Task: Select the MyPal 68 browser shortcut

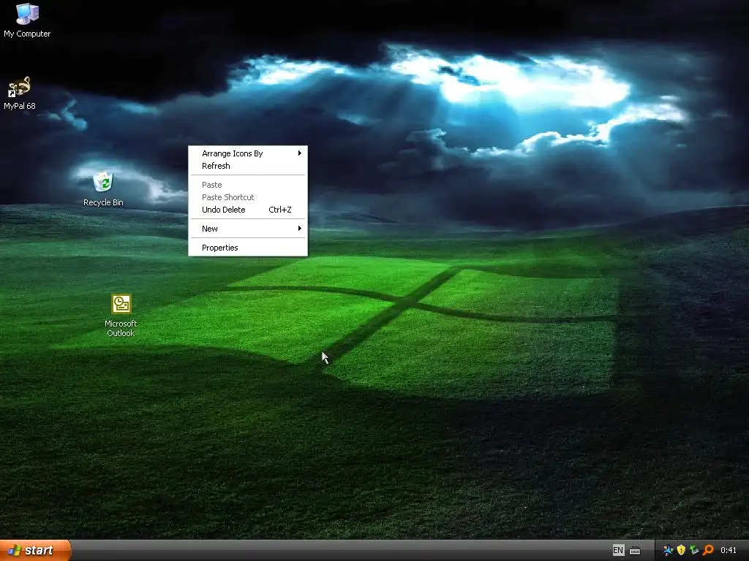Action: [20, 93]
